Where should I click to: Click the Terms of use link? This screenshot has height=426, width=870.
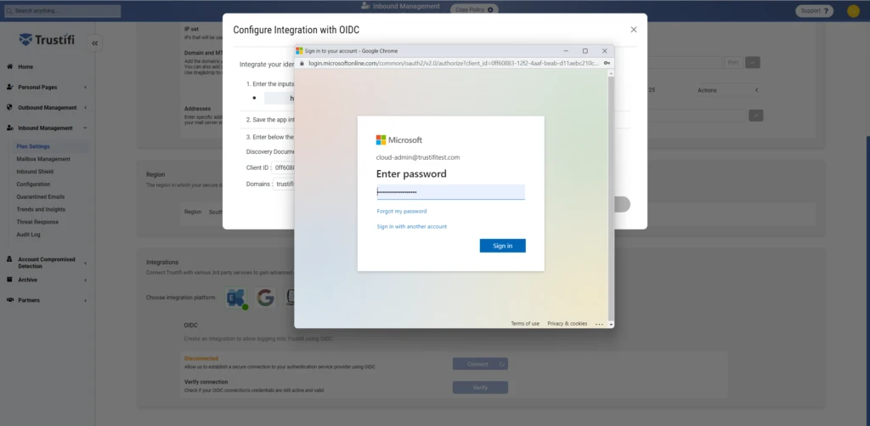pos(525,324)
